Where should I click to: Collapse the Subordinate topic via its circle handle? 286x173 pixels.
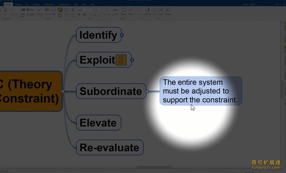coord(147,91)
